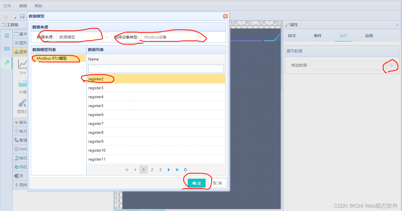Open the 帮助 menu
The width and height of the screenshot is (402, 211).
point(39,6)
